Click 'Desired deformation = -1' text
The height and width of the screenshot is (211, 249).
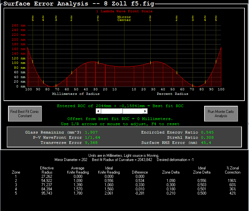(x=175, y=160)
